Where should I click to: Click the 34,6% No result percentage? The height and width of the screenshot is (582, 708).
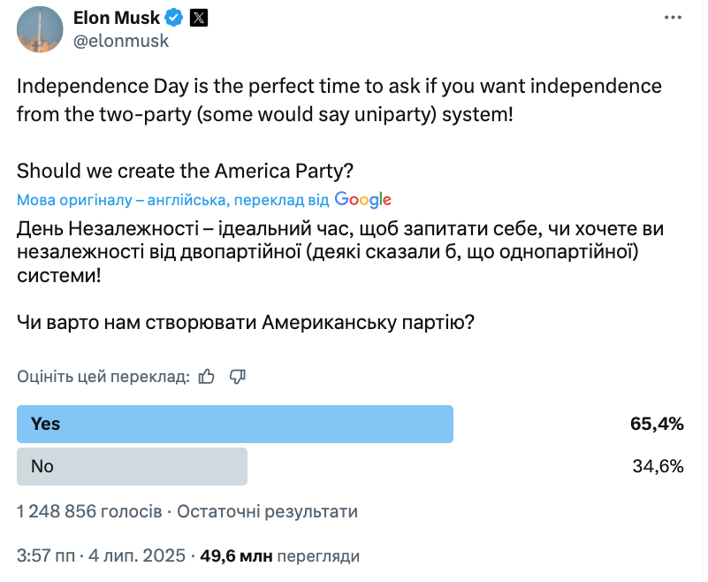(x=658, y=466)
